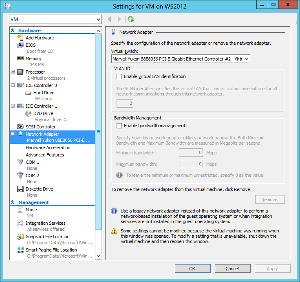The height and width of the screenshot is (282, 300).
Task: Enable bandwidth management checkbox
Action: 119,126
